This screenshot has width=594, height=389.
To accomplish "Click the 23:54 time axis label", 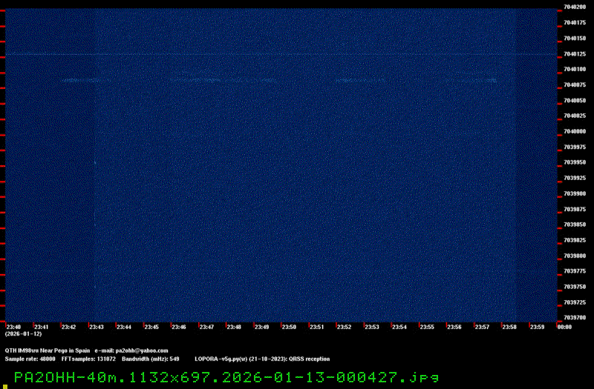I will tap(399, 327).
